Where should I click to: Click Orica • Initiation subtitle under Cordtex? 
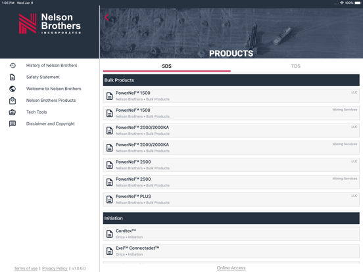[129, 237]
